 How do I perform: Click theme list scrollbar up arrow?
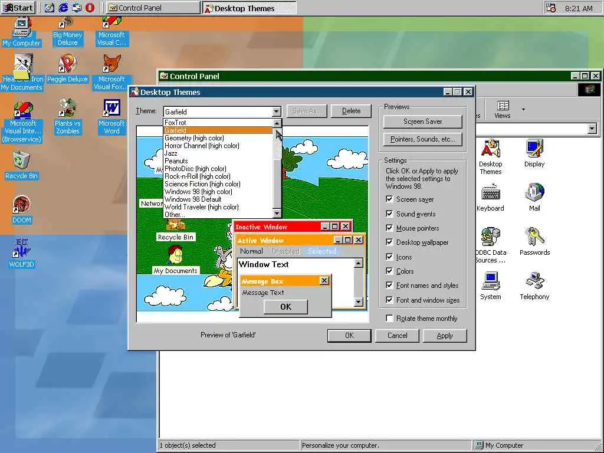coord(277,123)
